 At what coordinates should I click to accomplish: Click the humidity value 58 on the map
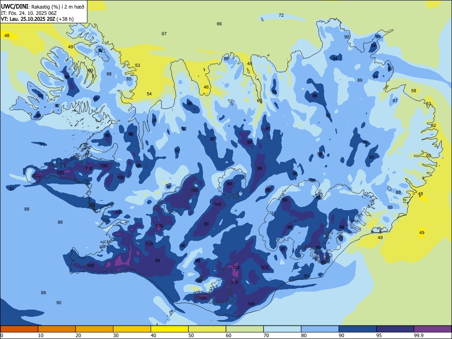click(414, 91)
